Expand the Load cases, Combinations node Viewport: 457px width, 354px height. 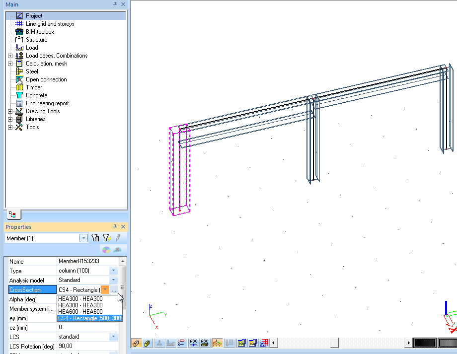10,56
